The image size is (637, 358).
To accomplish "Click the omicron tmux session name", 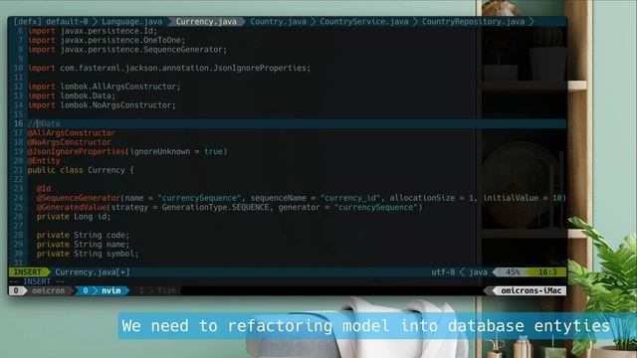I will click(x=48, y=290).
